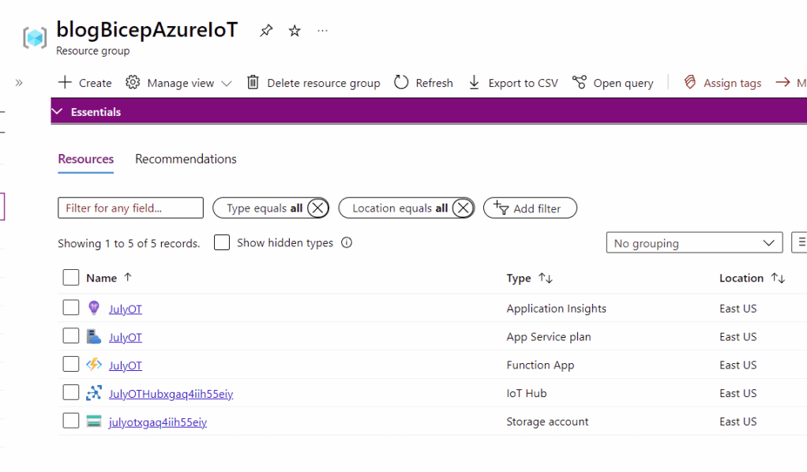Open the julyotxgaq4iih55eiy storage account link
This screenshot has height=472, width=807.
[x=157, y=422]
